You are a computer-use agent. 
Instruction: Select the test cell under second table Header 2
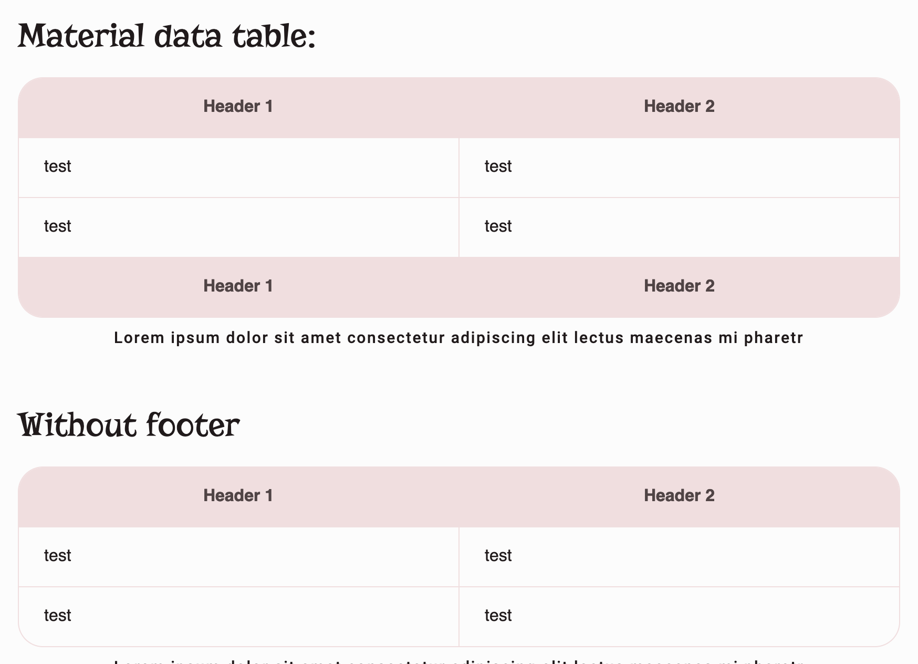pos(498,555)
